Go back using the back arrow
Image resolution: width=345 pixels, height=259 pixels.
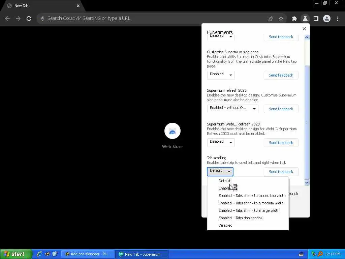point(7,19)
